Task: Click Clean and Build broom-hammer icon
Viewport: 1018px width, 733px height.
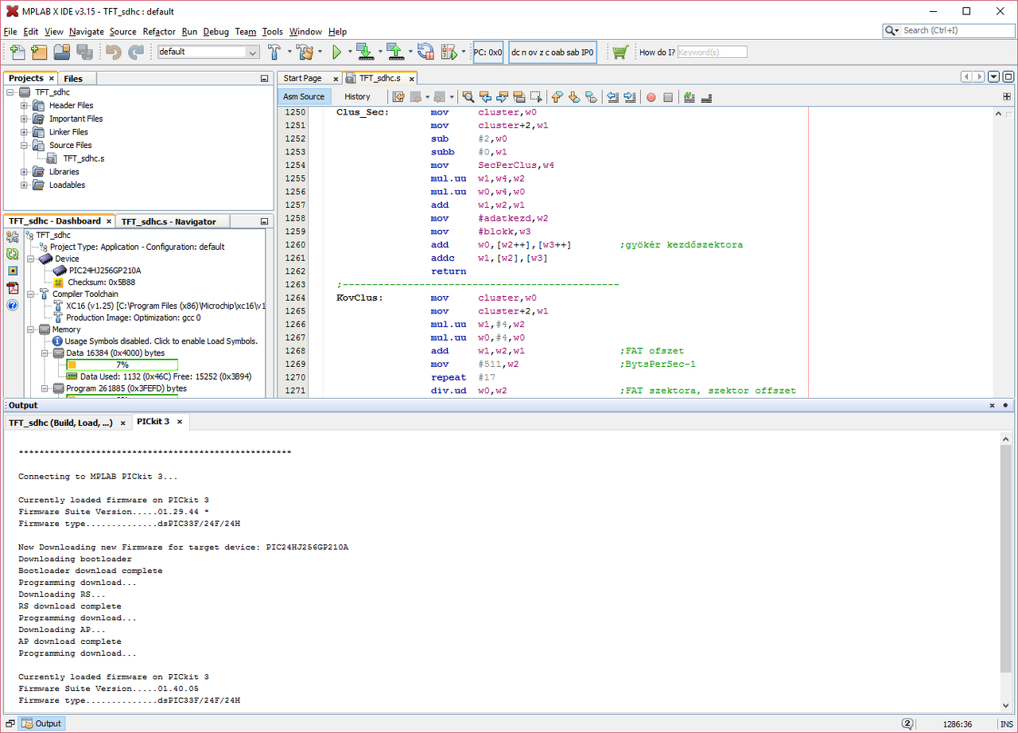Action: [x=305, y=52]
